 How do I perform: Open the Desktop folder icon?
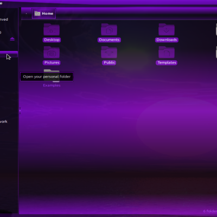(52, 30)
